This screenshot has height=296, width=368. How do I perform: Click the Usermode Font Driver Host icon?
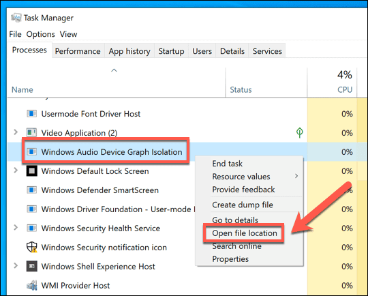point(31,114)
